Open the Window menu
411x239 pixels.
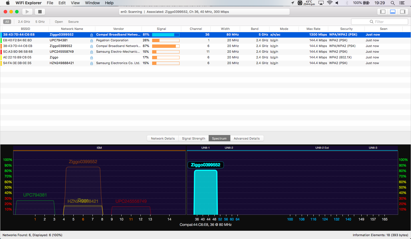click(x=92, y=3)
